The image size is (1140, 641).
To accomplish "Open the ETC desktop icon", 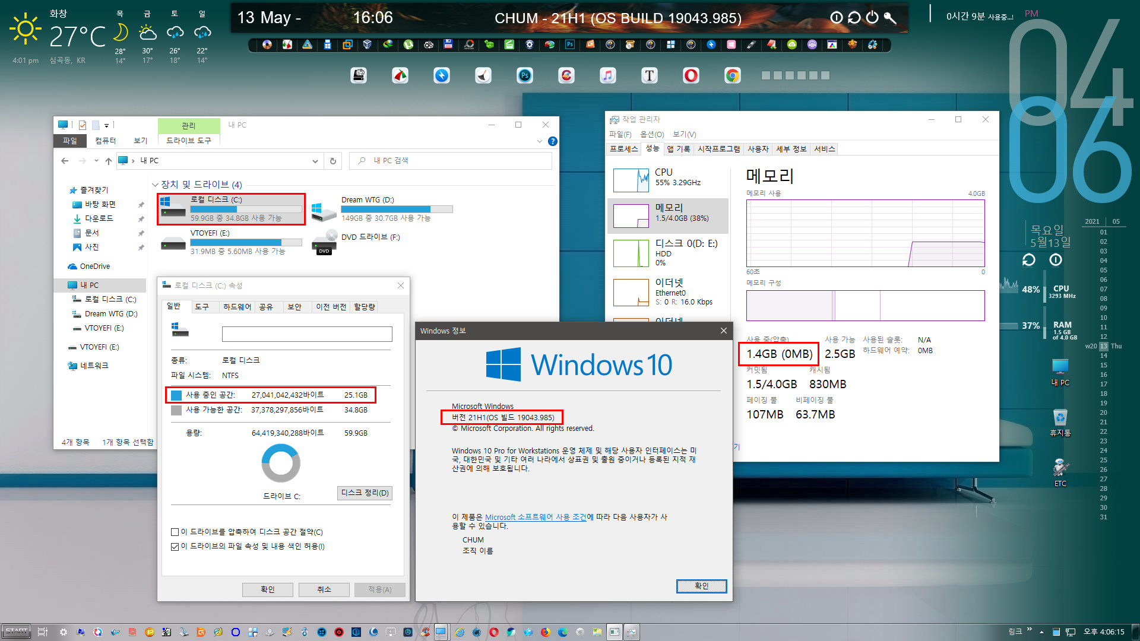I will (1060, 473).
